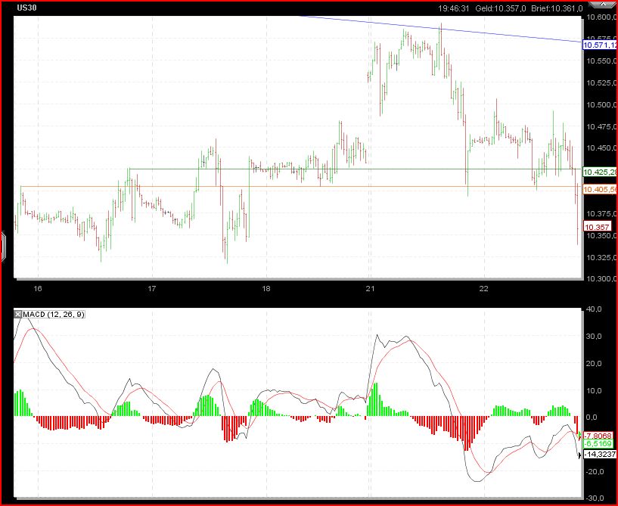Select the green 10.425,28 line price tag
This screenshot has height=506, width=618.
[600, 172]
